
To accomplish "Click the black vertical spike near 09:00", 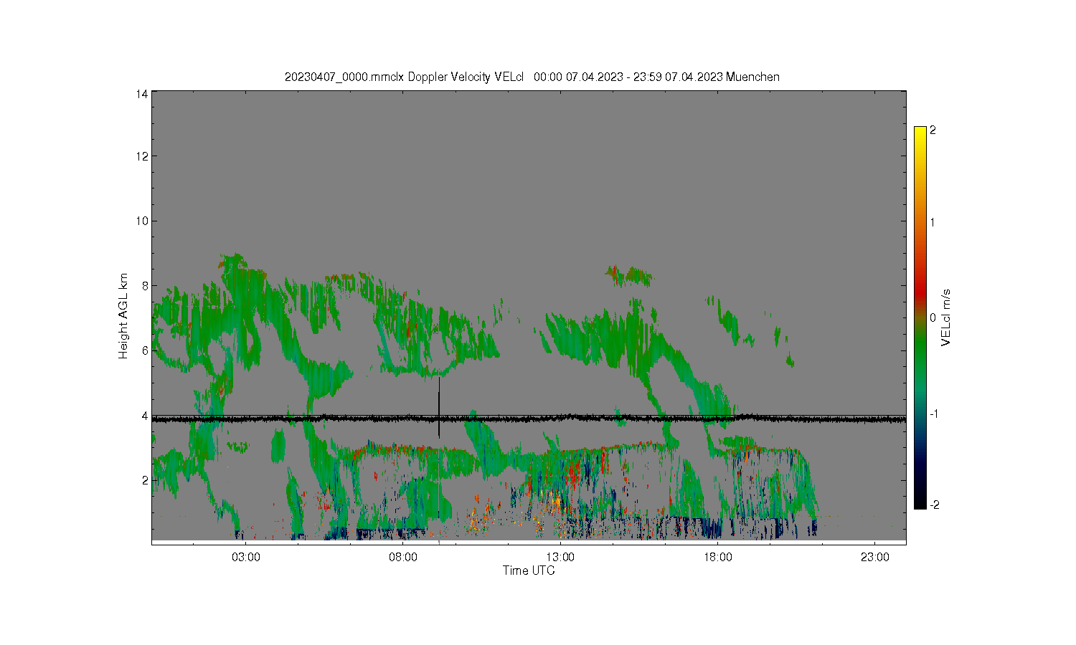I will [x=439, y=406].
